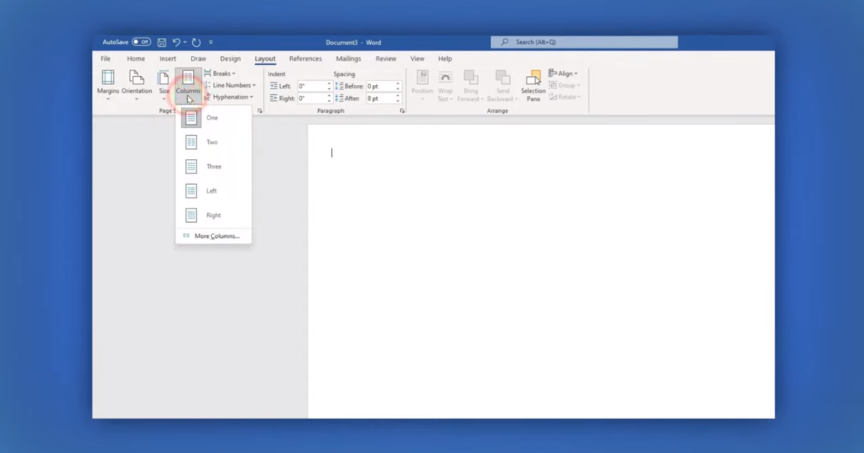Open the Rotate dropdown
This screenshot has width=864, height=453.
tap(564, 96)
